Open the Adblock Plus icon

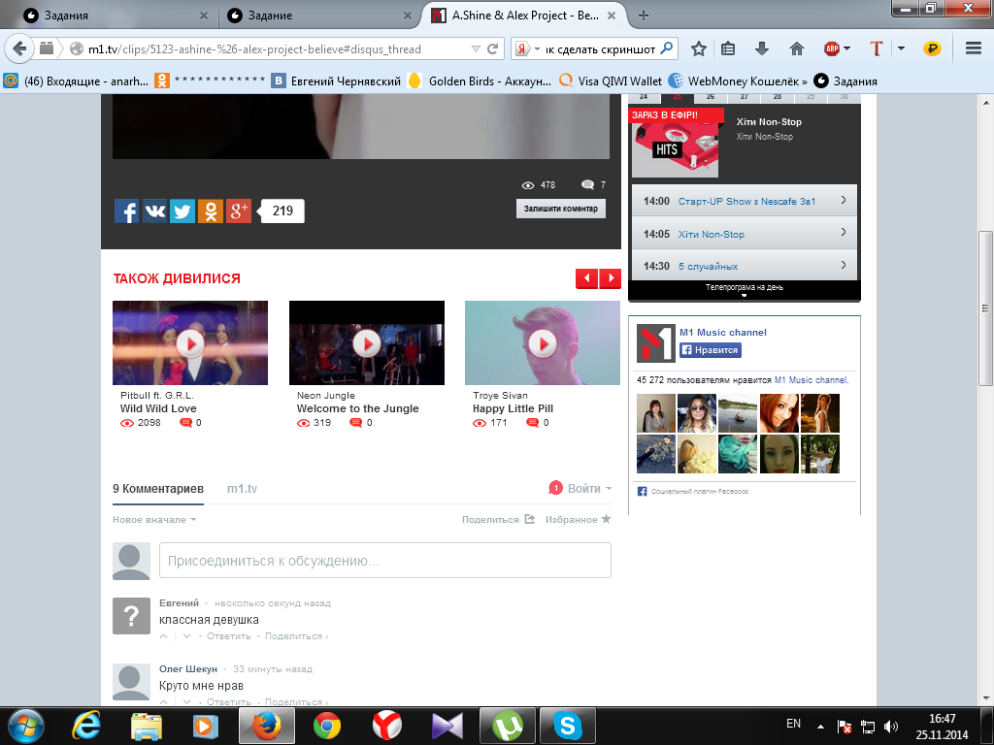[x=832, y=49]
